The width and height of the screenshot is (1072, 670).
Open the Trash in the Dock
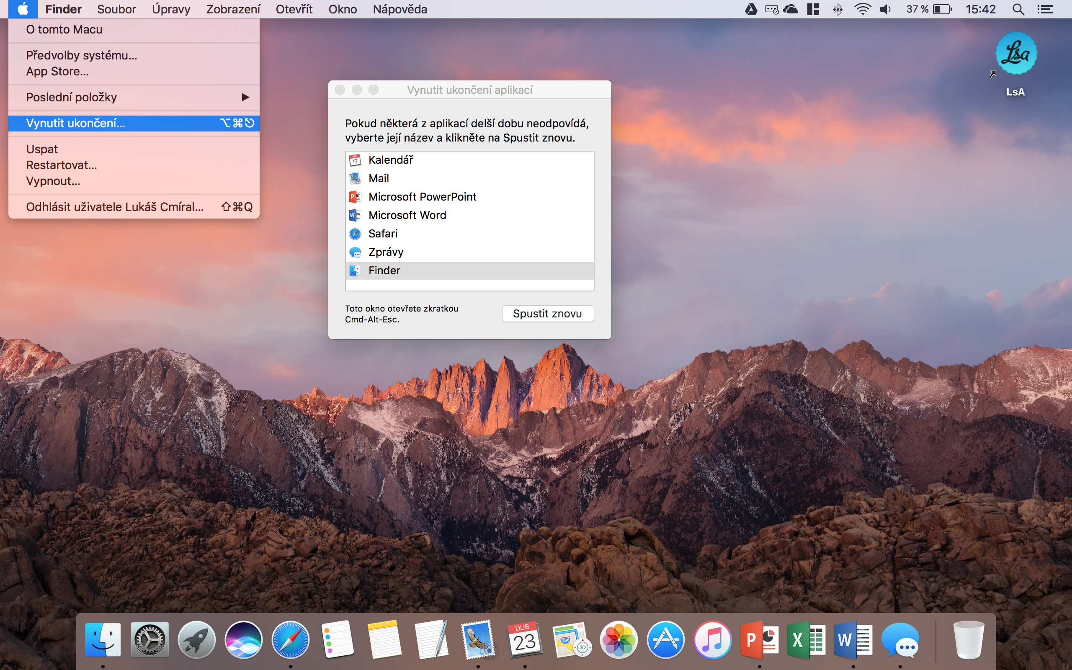click(968, 640)
